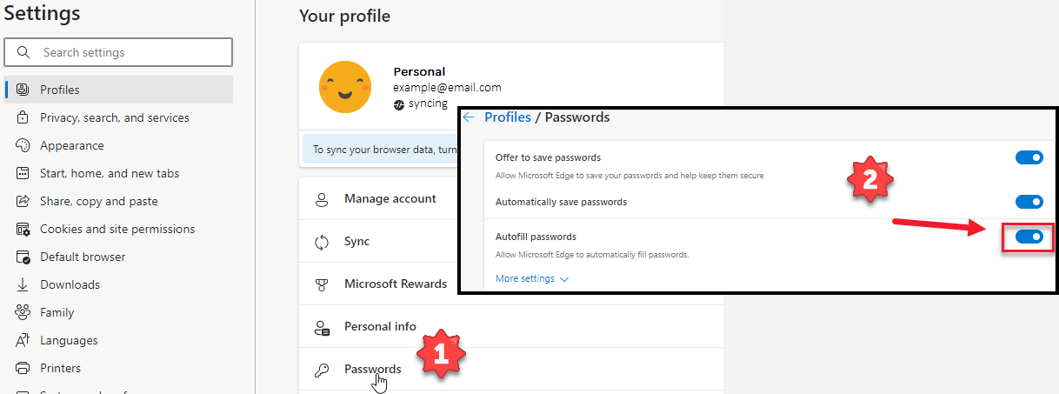Turn off Automatically save passwords toggle
Viewport: 1059px width, 394px height.
(x=1029, y=202)
